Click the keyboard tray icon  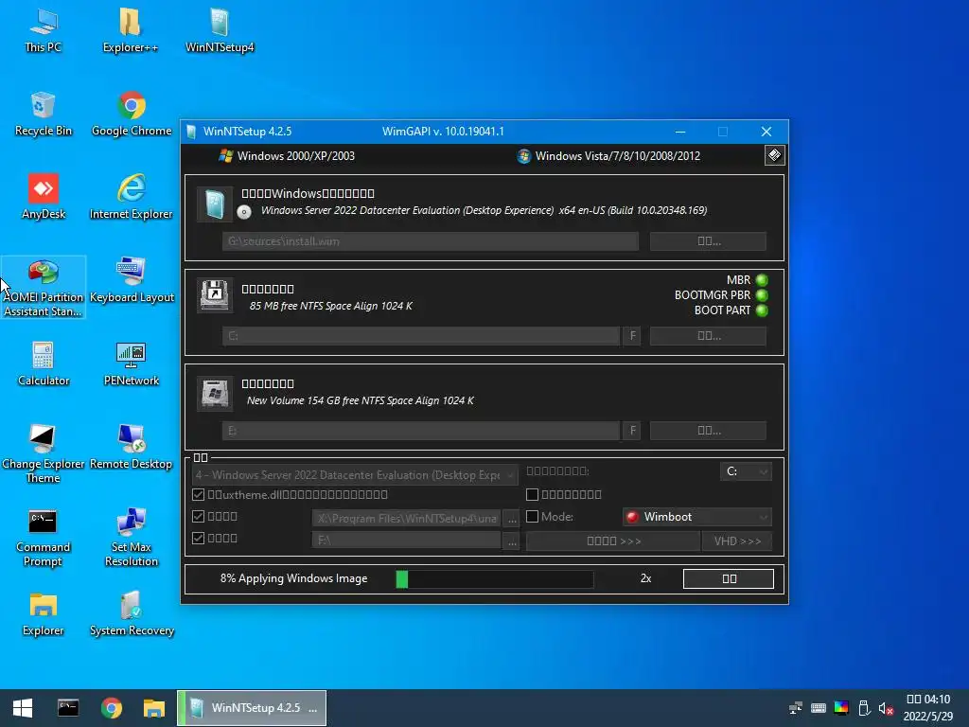(819, 708)
